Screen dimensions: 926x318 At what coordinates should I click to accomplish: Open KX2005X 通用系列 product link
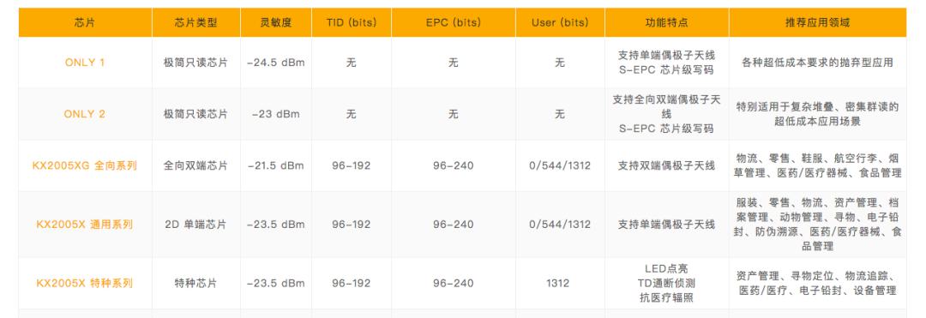[85, 225]
